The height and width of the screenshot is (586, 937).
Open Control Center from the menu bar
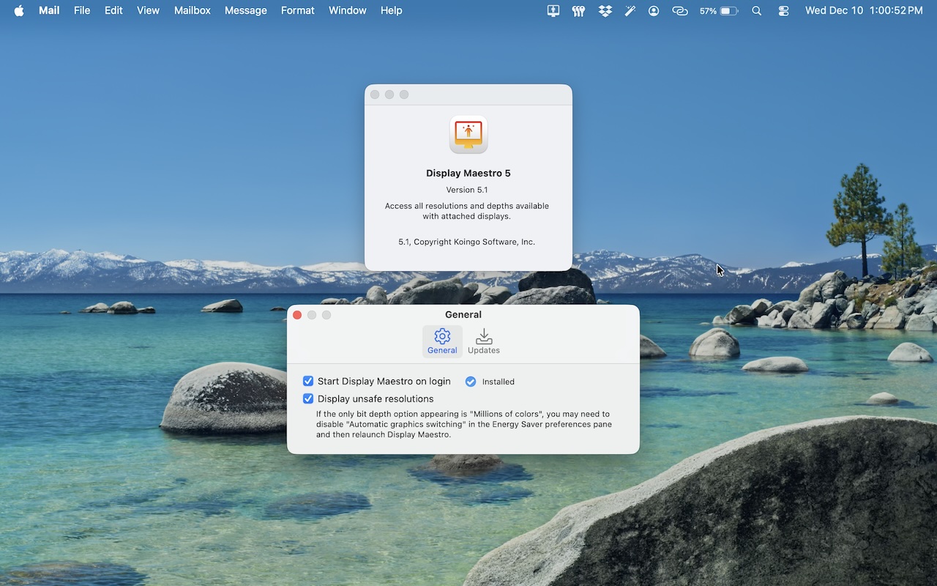(x=783, y=11)
